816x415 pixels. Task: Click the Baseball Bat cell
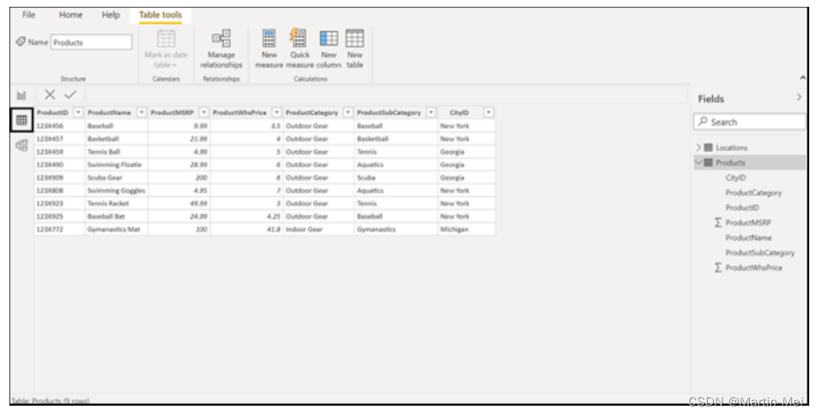116,216
